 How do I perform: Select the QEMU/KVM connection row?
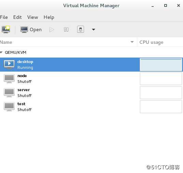pos(91,52)
